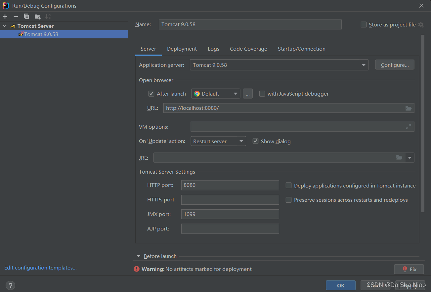Click the Copy Configuration icon
This screenshot has width=431, height=292.
point(26,17)
